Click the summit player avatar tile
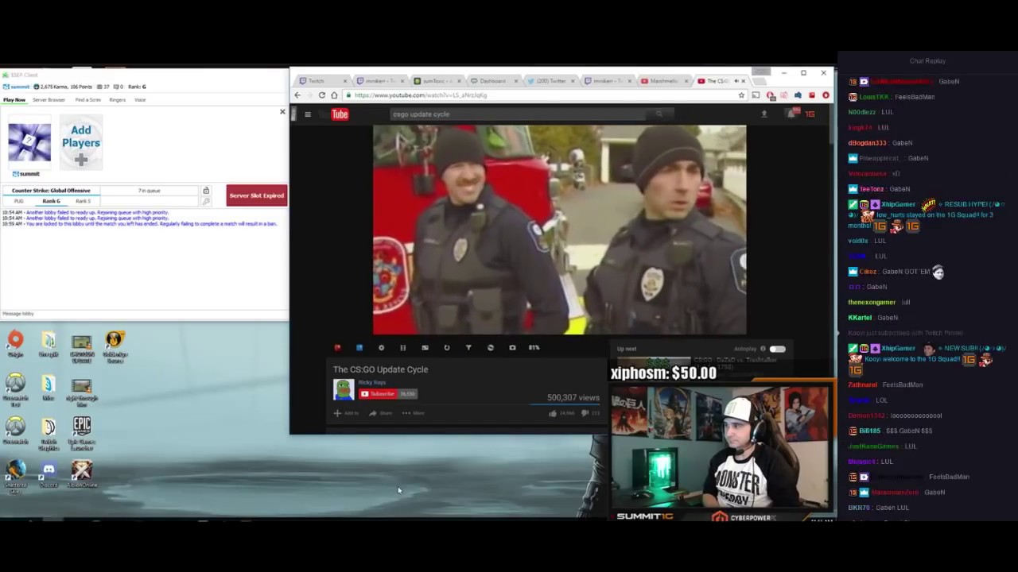The image size is (1018, 572). [x=29, y=143]
